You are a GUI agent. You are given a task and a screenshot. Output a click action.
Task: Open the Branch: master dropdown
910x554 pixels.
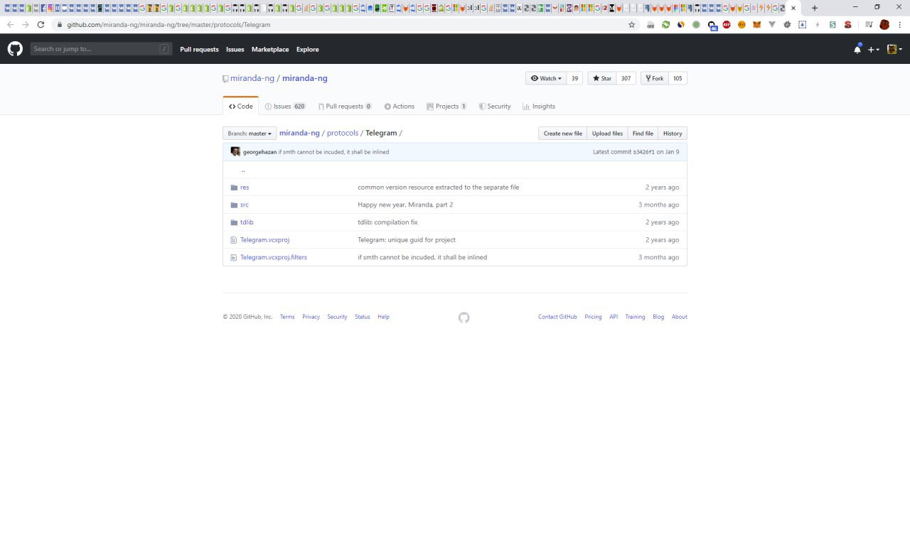pyautogui.click(x=250, y=134)
